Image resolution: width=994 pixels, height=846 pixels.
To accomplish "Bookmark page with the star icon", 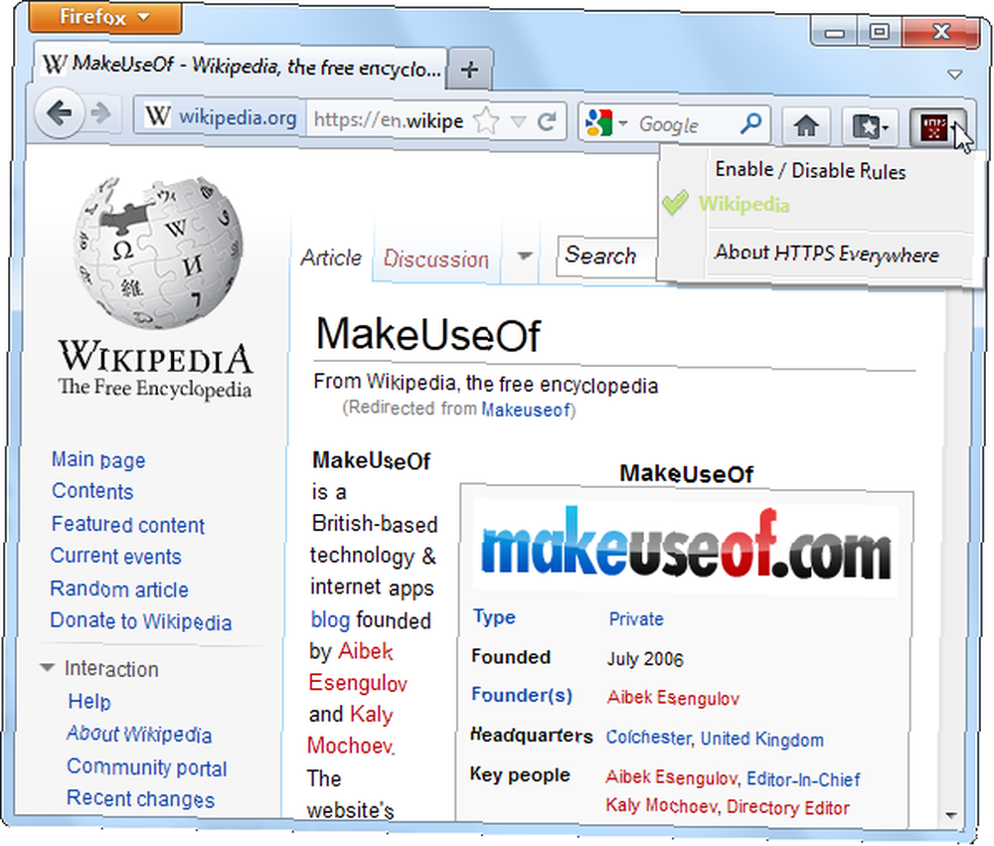I will [487, 120].
